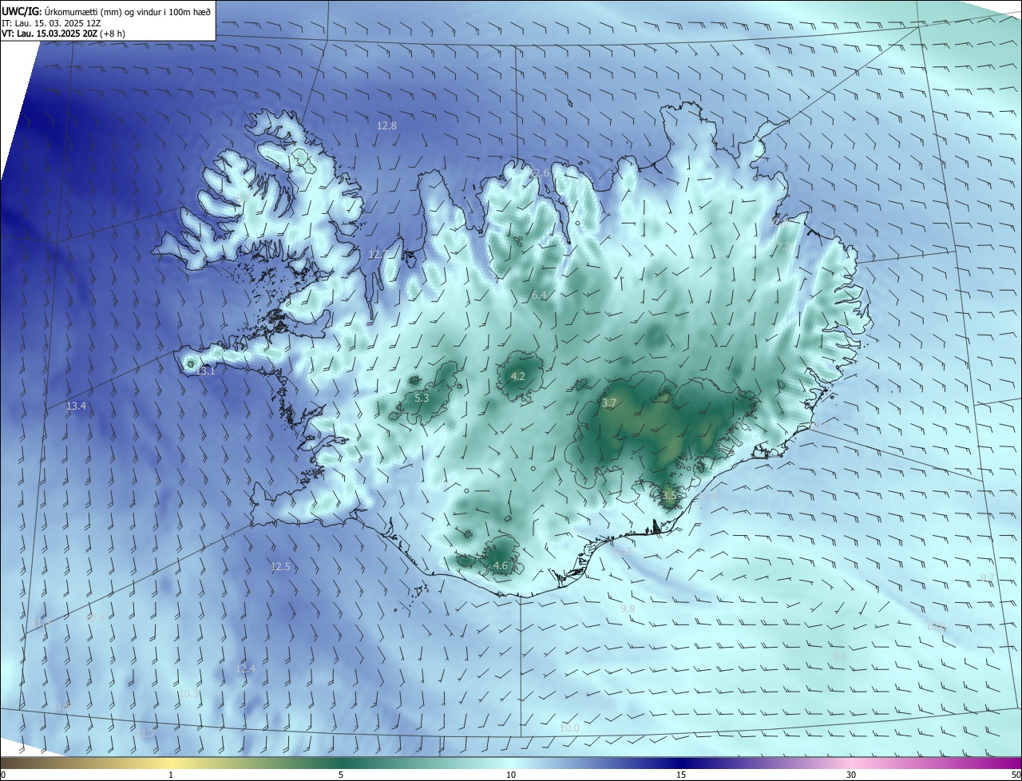Click the 13.4 value over the western sea

tap(76, 406)
